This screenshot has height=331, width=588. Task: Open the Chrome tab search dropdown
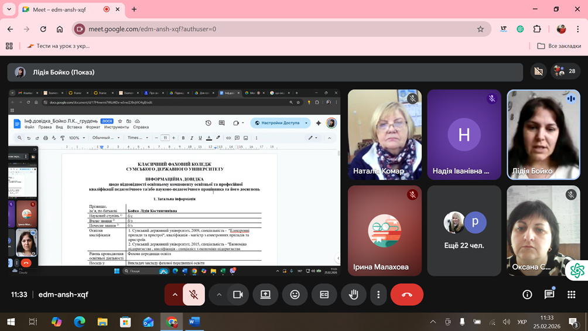point(9,9)
